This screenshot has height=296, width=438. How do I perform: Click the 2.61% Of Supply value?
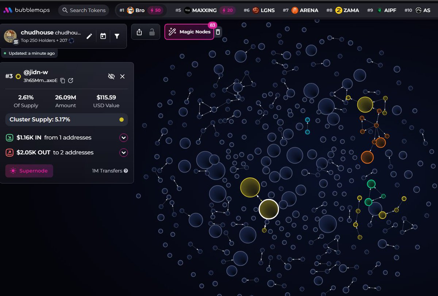[26, 98]
